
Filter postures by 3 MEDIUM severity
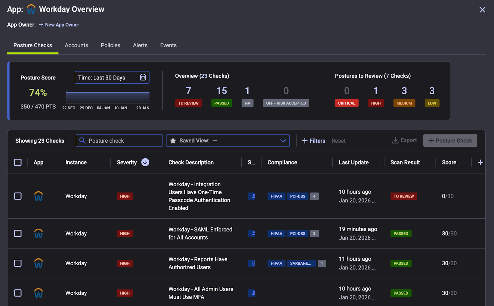coord(404,96)
